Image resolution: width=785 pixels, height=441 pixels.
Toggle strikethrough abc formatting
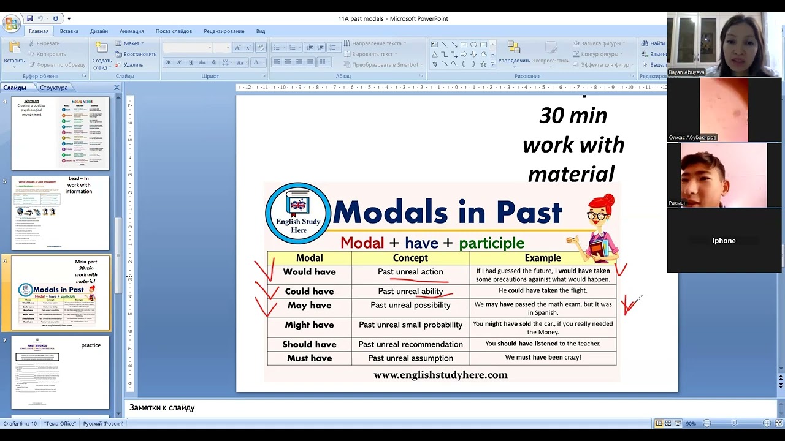(x=202, y=62)
